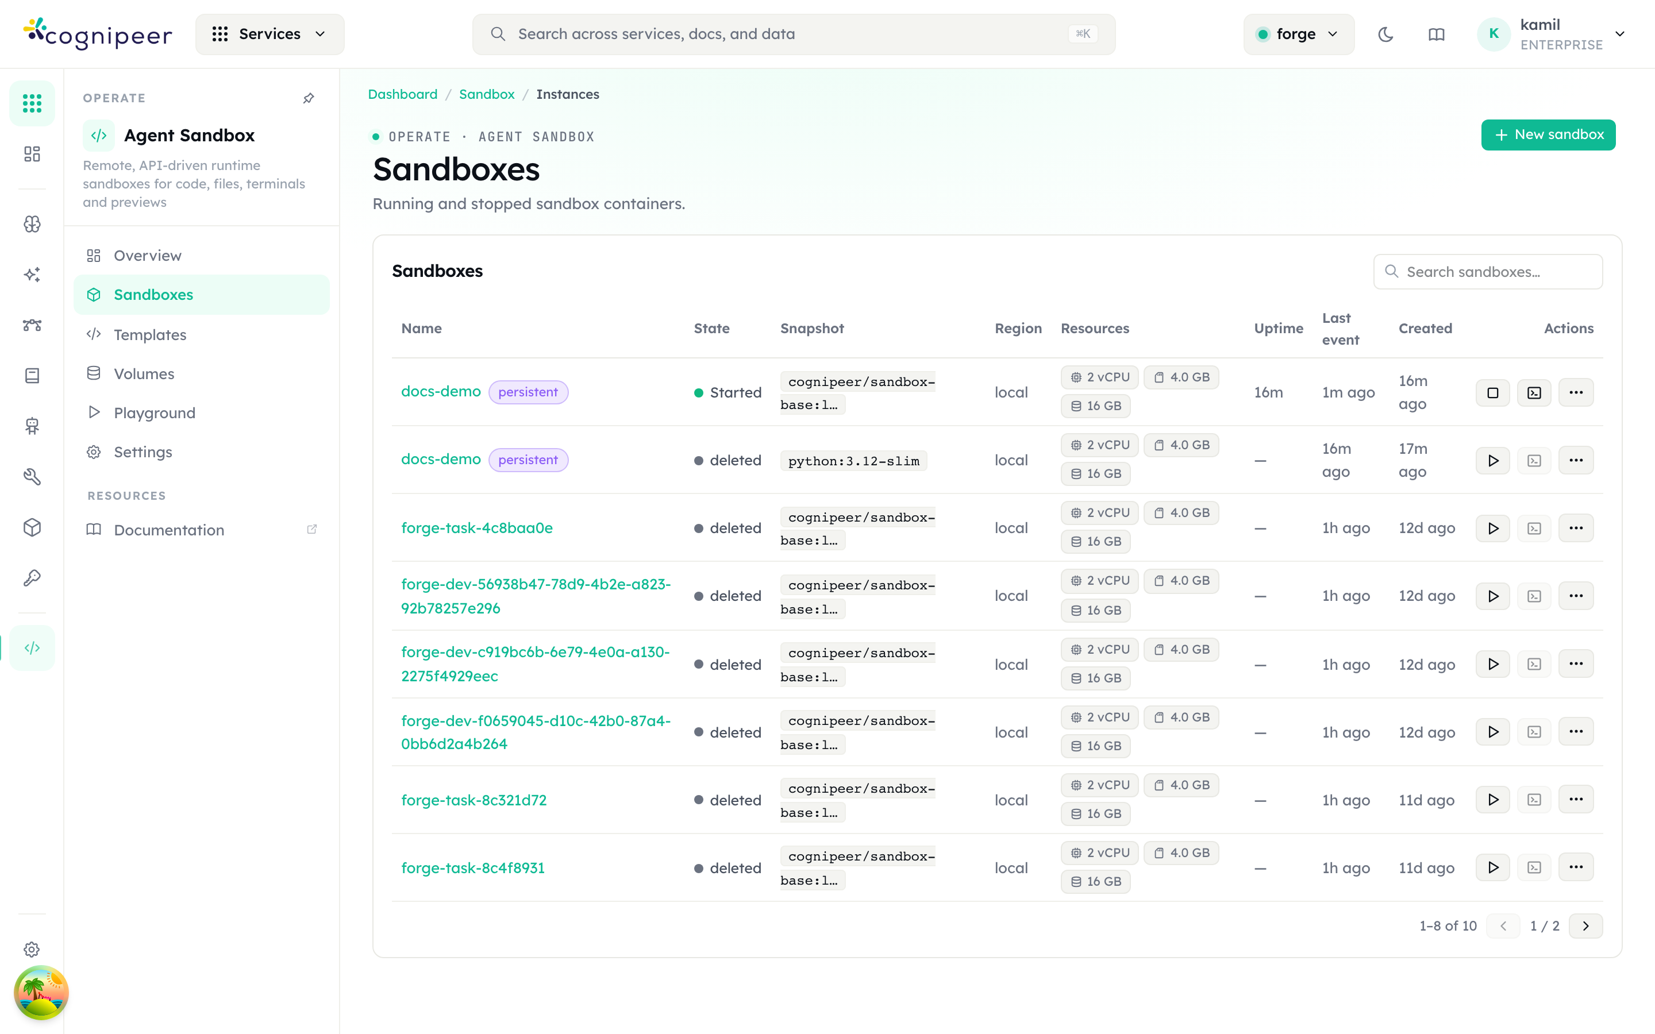The height and width of the screenshot is (1034, 1655).
Task: Toggle dark mode moon icon
Action: [x=1385, y=34]
